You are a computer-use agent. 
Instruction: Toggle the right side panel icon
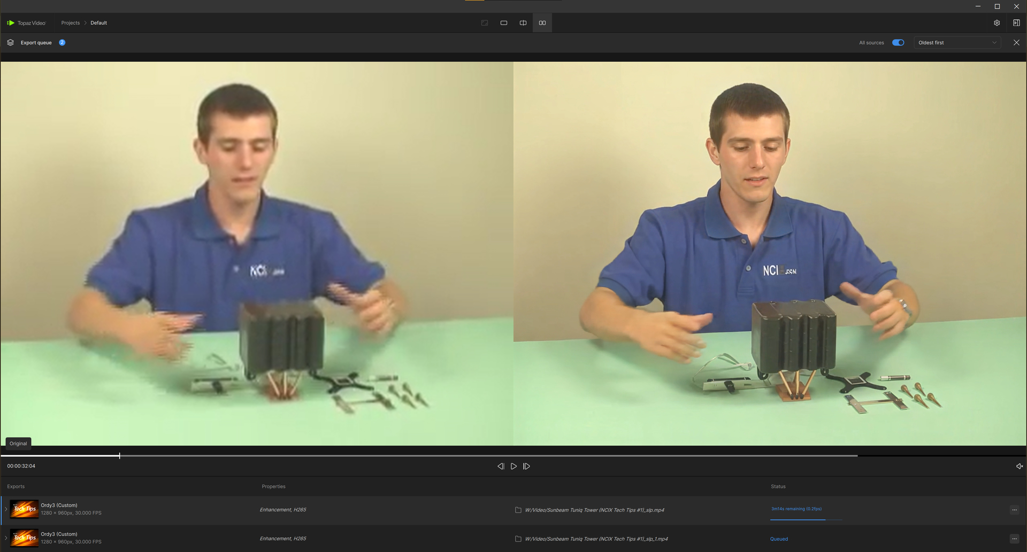click(1016, 23)
